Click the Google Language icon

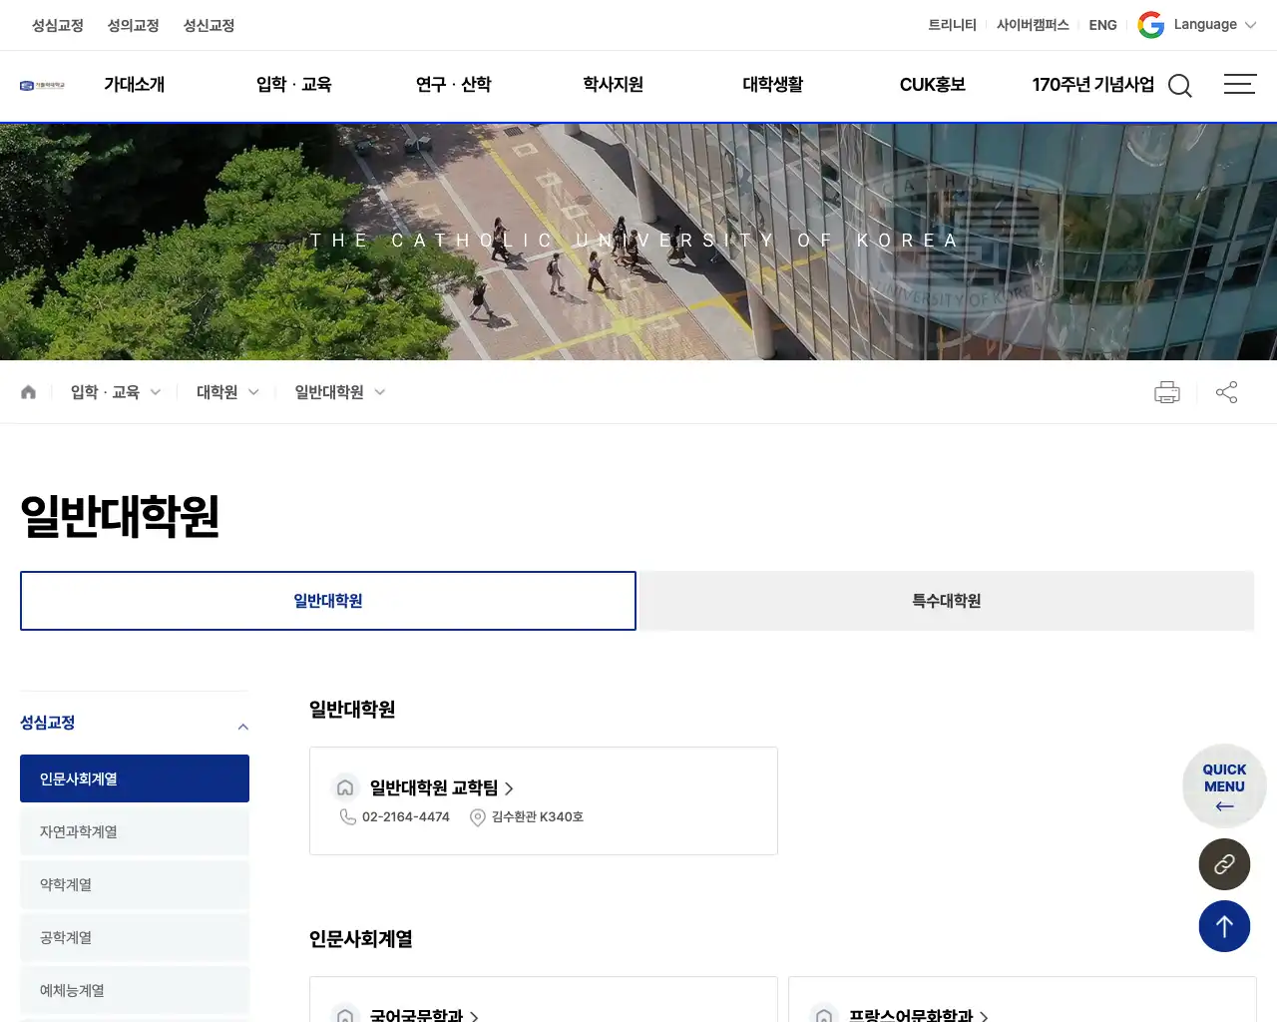click(1151, 25)
